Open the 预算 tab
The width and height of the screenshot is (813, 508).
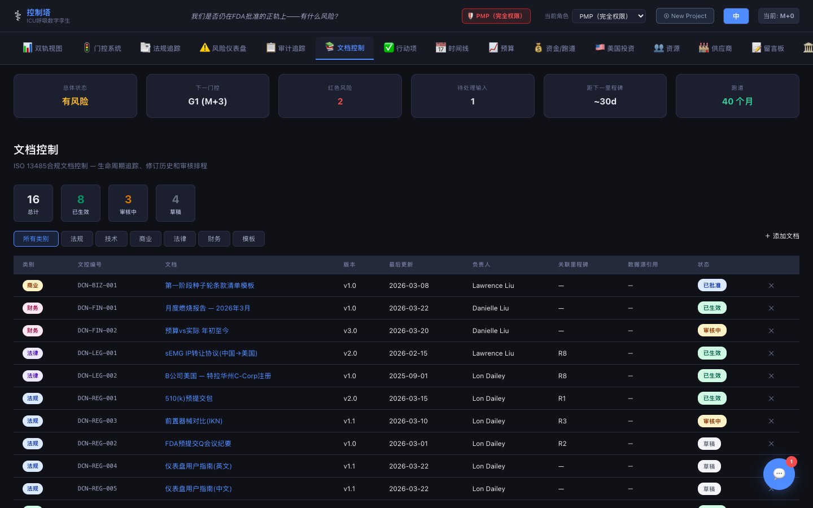pyautogui.click(x=501, y=48)
